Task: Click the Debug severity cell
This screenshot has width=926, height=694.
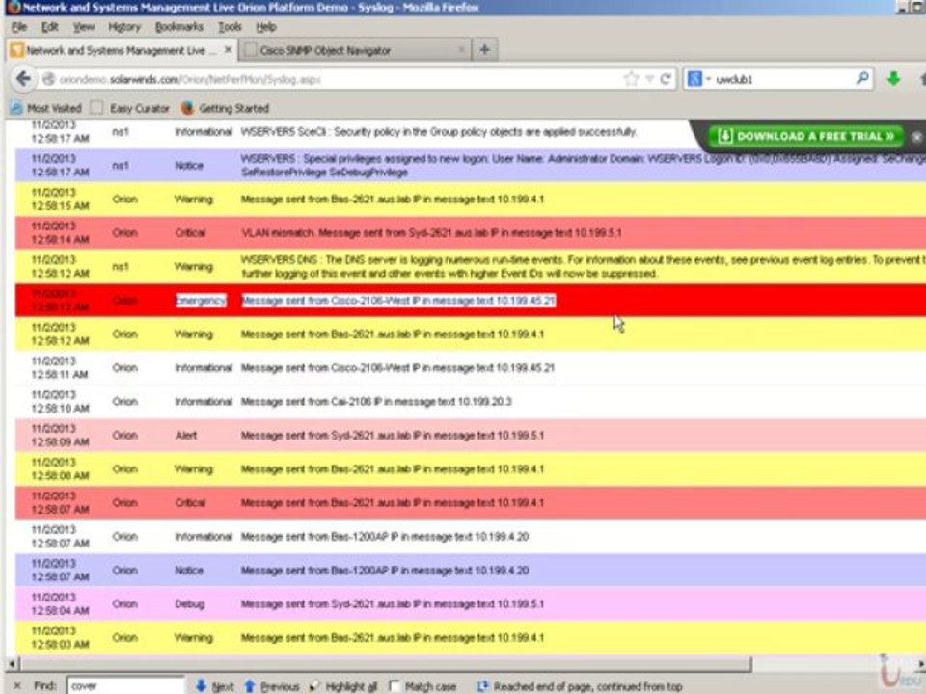Action: click(190, 604)
